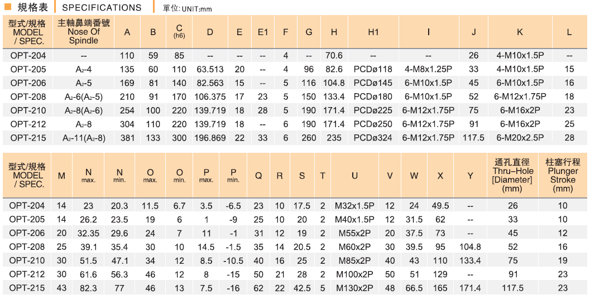The image size is (590, 295).
Task: Click the 196.869 value
Action: tap(210, 138)
